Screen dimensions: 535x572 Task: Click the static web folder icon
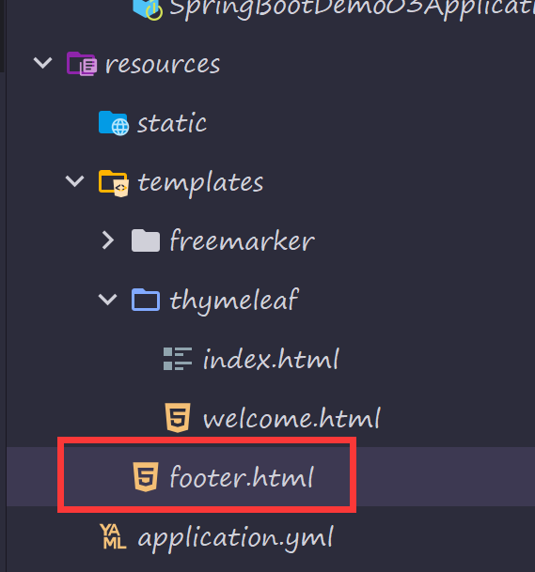coord(114,123)
